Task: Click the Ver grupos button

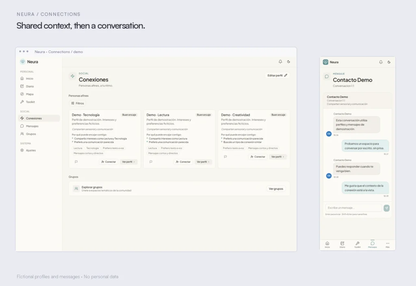Action: pos(276,188)
